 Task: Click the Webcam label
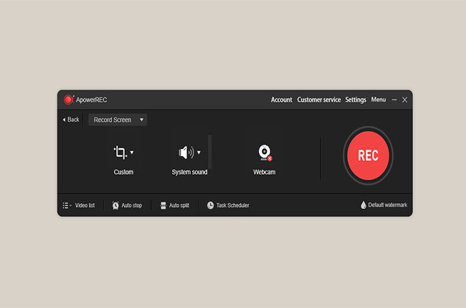point(265,172)
